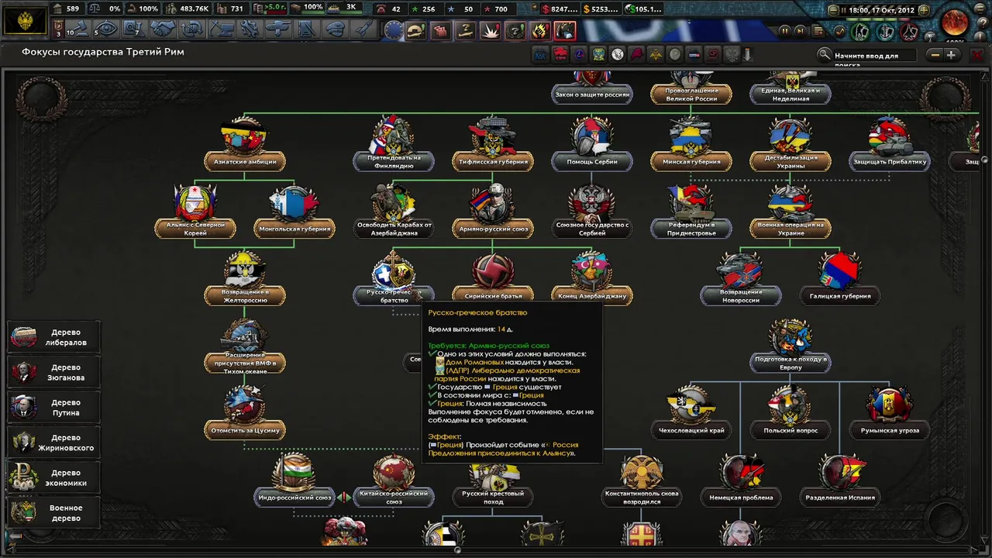
Task: Open the Research flask tab
Action: [x=135, y=29]
